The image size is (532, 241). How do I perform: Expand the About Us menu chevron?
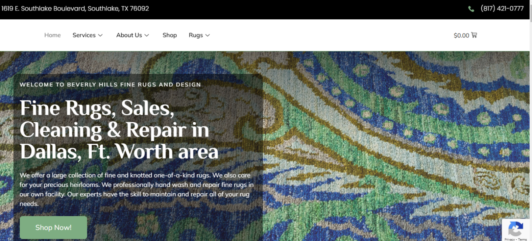coord(147,35)
